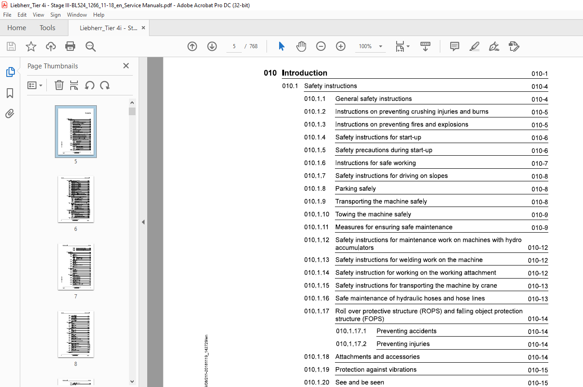Collapse the navigation pane with side arrow
Image resolution: width=583 pixels, height=387 pixels.
pyautogui.click(x=143, y=222)
